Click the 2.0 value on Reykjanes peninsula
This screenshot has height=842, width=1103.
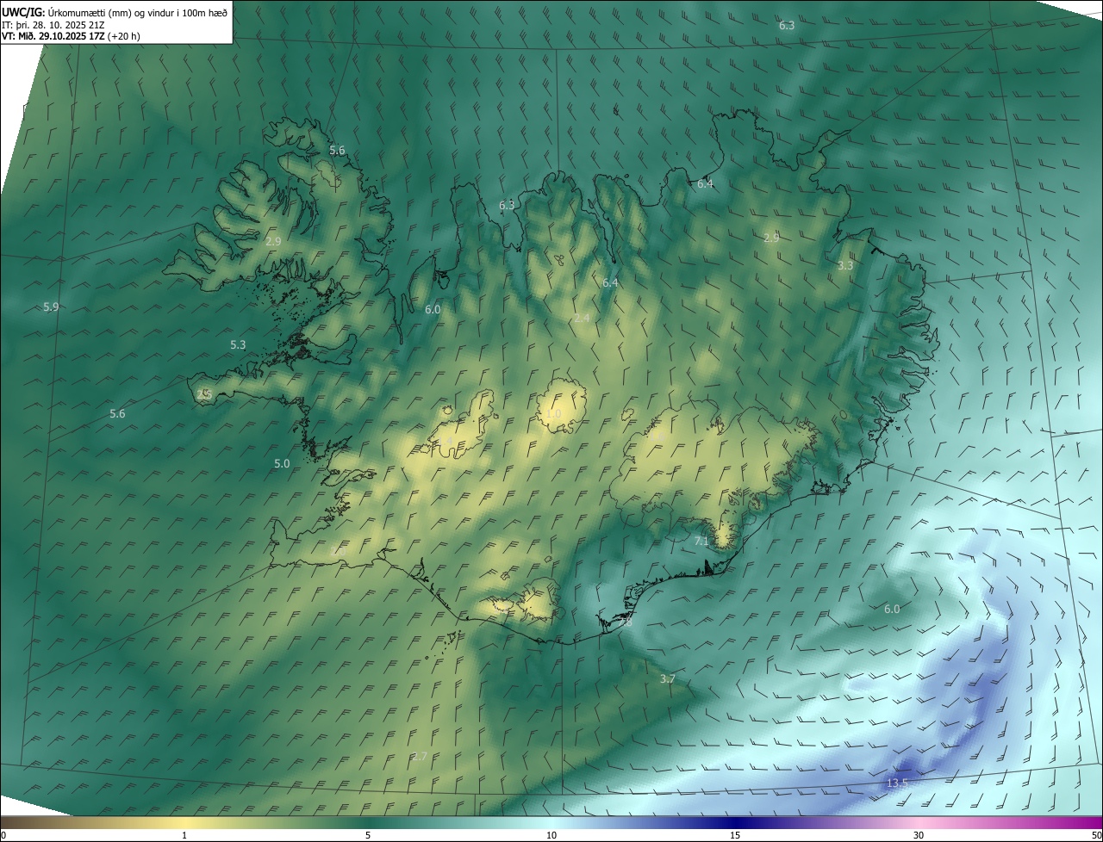[x=338, y=549]
